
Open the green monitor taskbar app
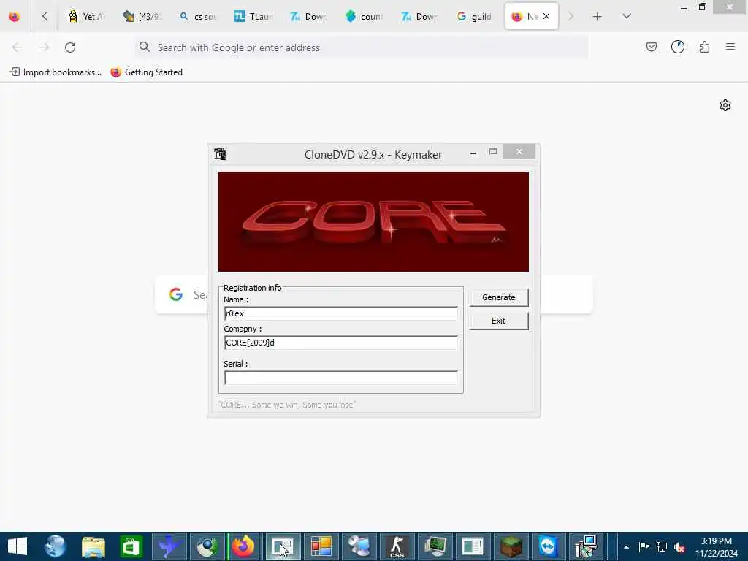pyautogui.click(x=435, y=546)
